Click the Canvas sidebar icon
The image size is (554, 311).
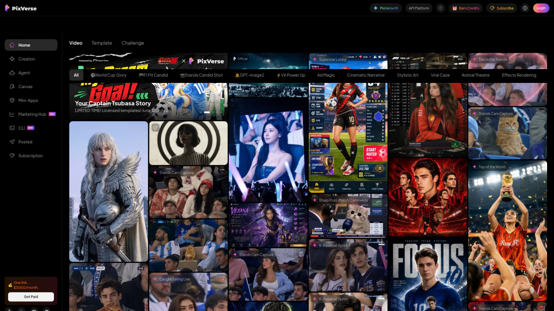pos(12,86)
